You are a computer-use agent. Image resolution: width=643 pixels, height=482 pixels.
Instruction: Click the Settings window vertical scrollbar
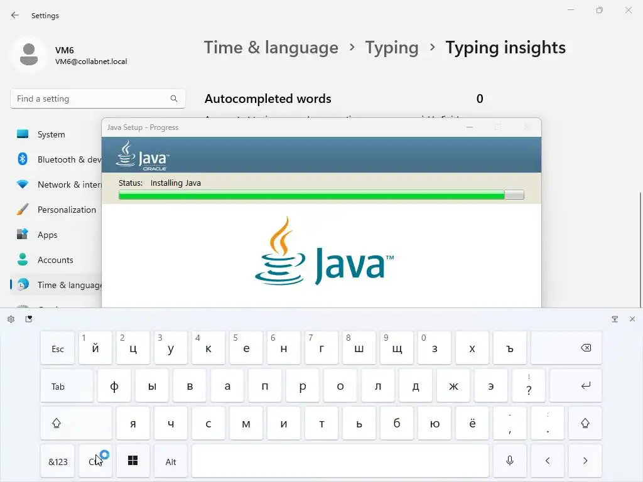640,250
